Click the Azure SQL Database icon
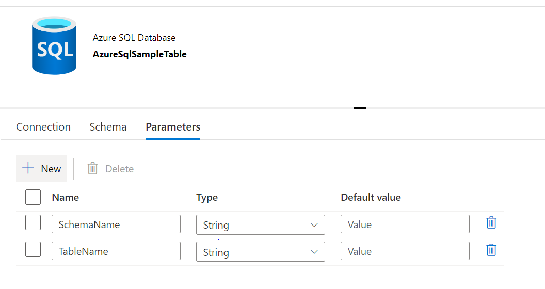545x289 pixels. [54, 45]
